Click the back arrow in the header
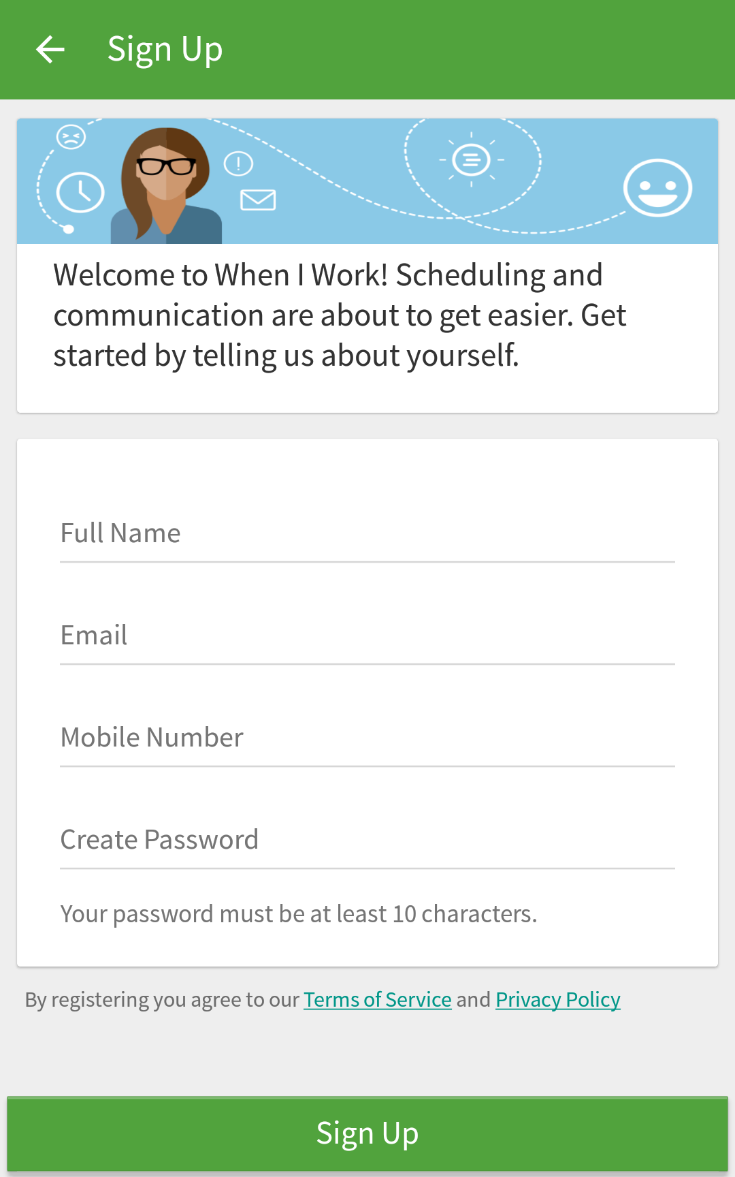Screen dimensions: 735x1177 point(50,48)
